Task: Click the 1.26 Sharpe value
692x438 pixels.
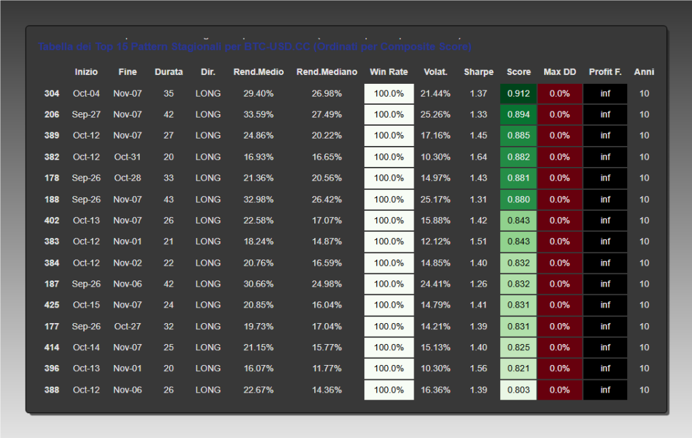Action: (x=479, y=284)
